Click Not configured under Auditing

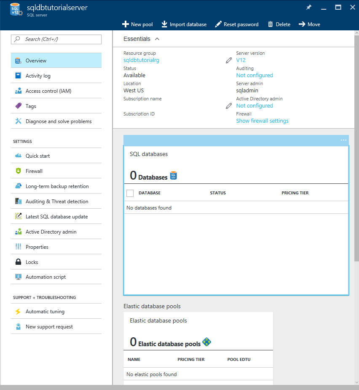pyautogui.click(x=255, y=75)
